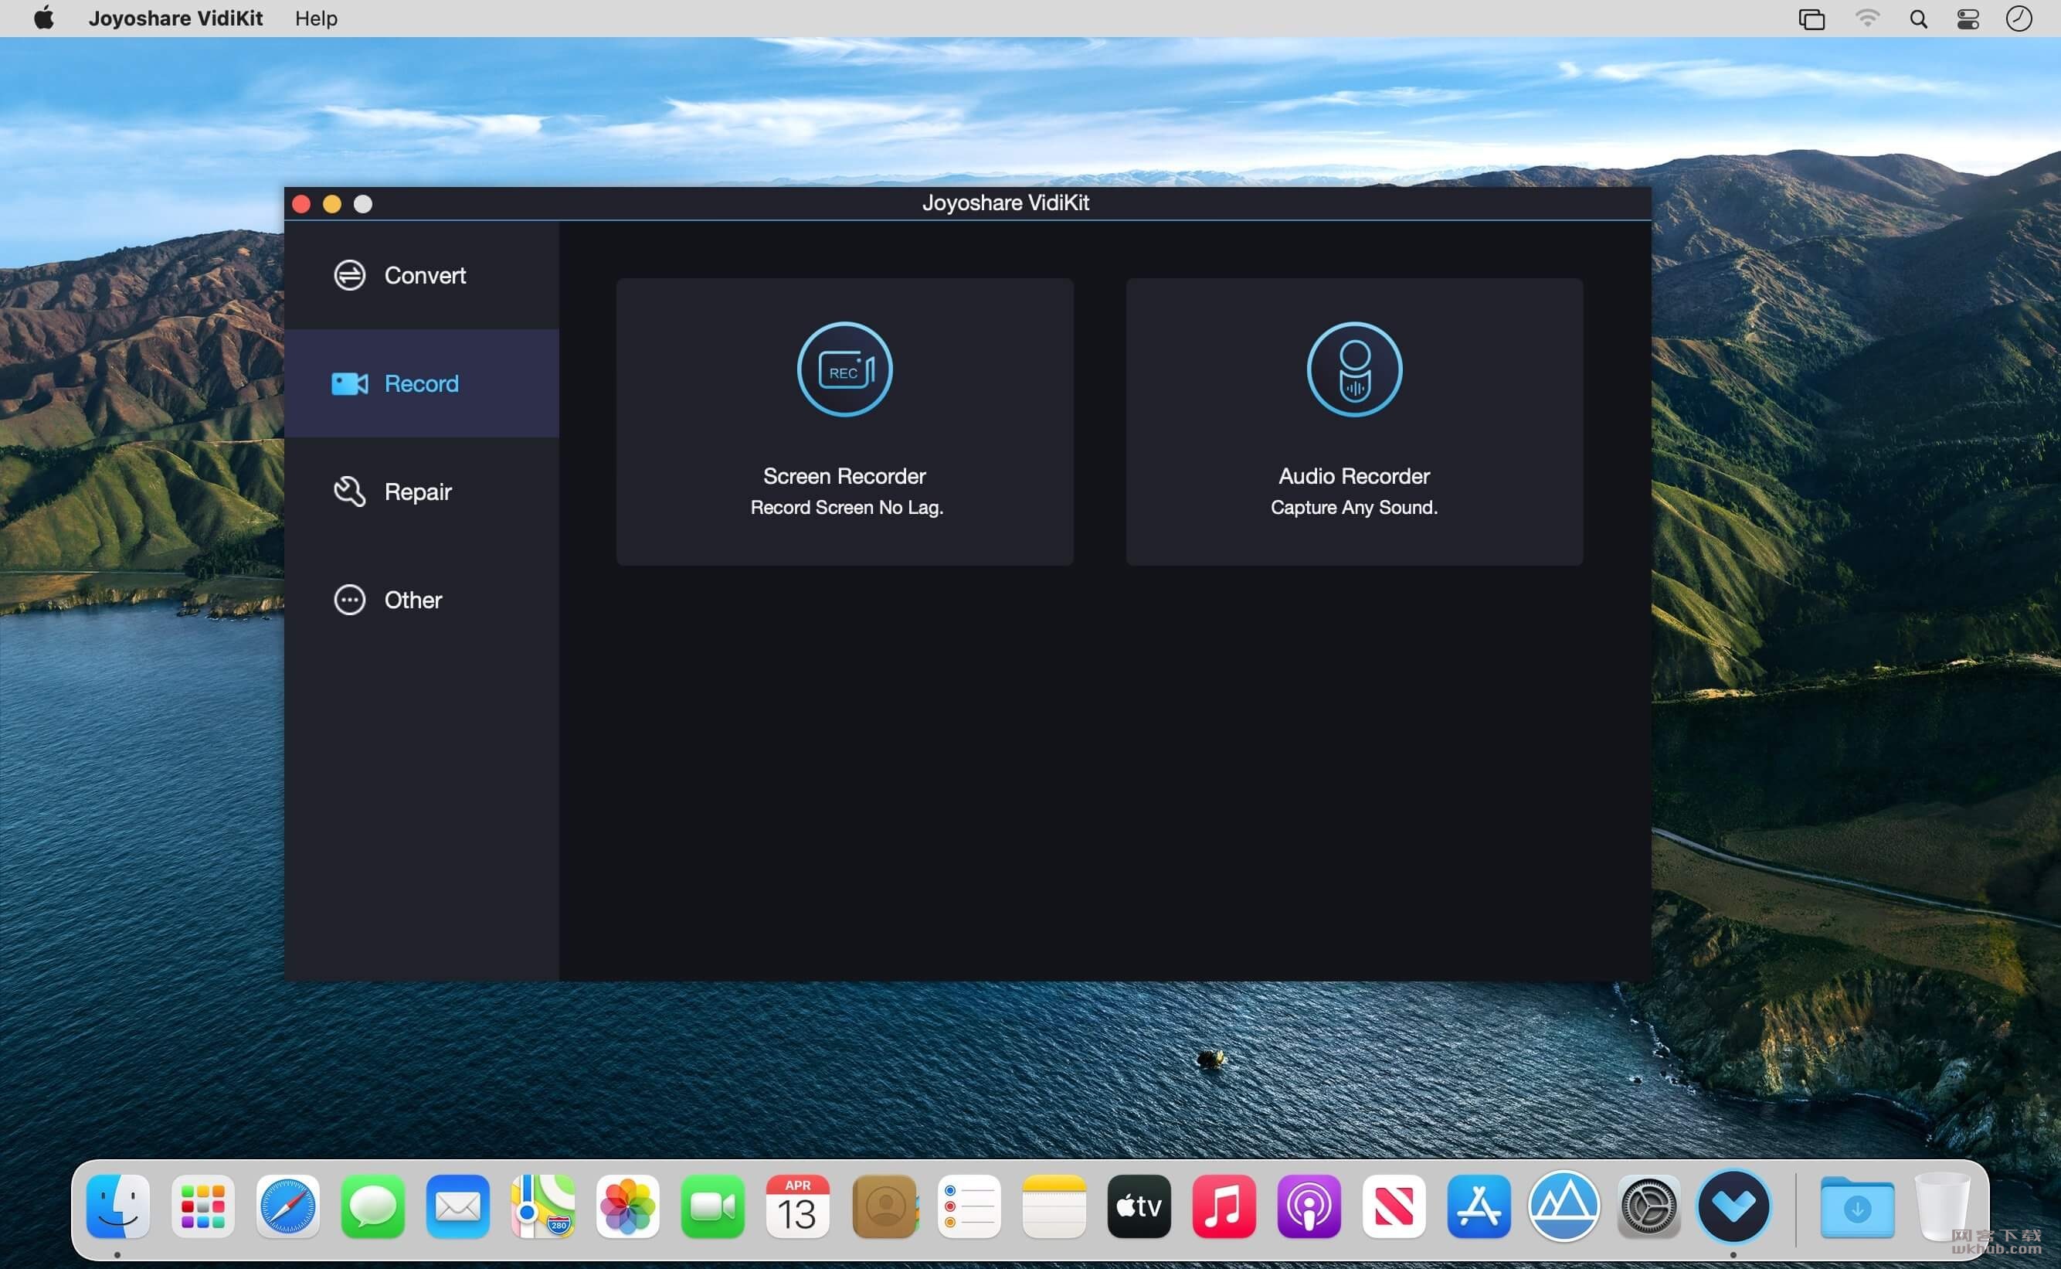
Task: Open the Downloads folder in Dock
Action: 1857,1206
